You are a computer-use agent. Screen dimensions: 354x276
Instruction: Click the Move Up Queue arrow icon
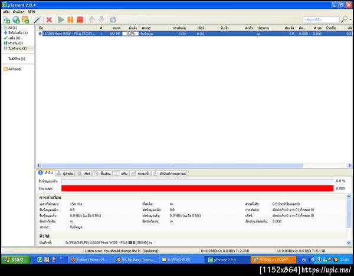pyautogui.click(x=91, y=20)
